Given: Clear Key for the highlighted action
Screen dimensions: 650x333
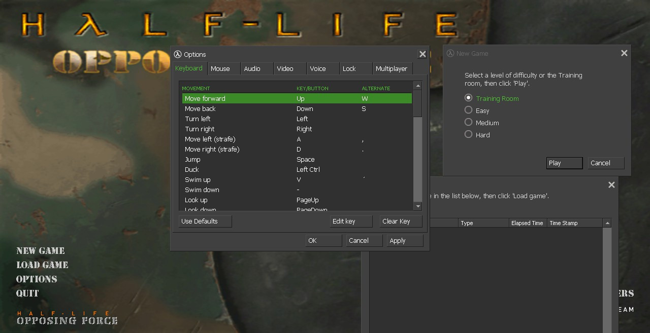Looking at the screenshot, I should (x=401, y=221).
